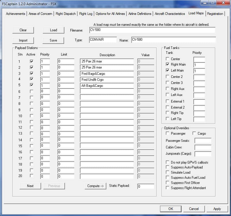
Task: Open the Airline Definitions tab
Action: (140, 14)
